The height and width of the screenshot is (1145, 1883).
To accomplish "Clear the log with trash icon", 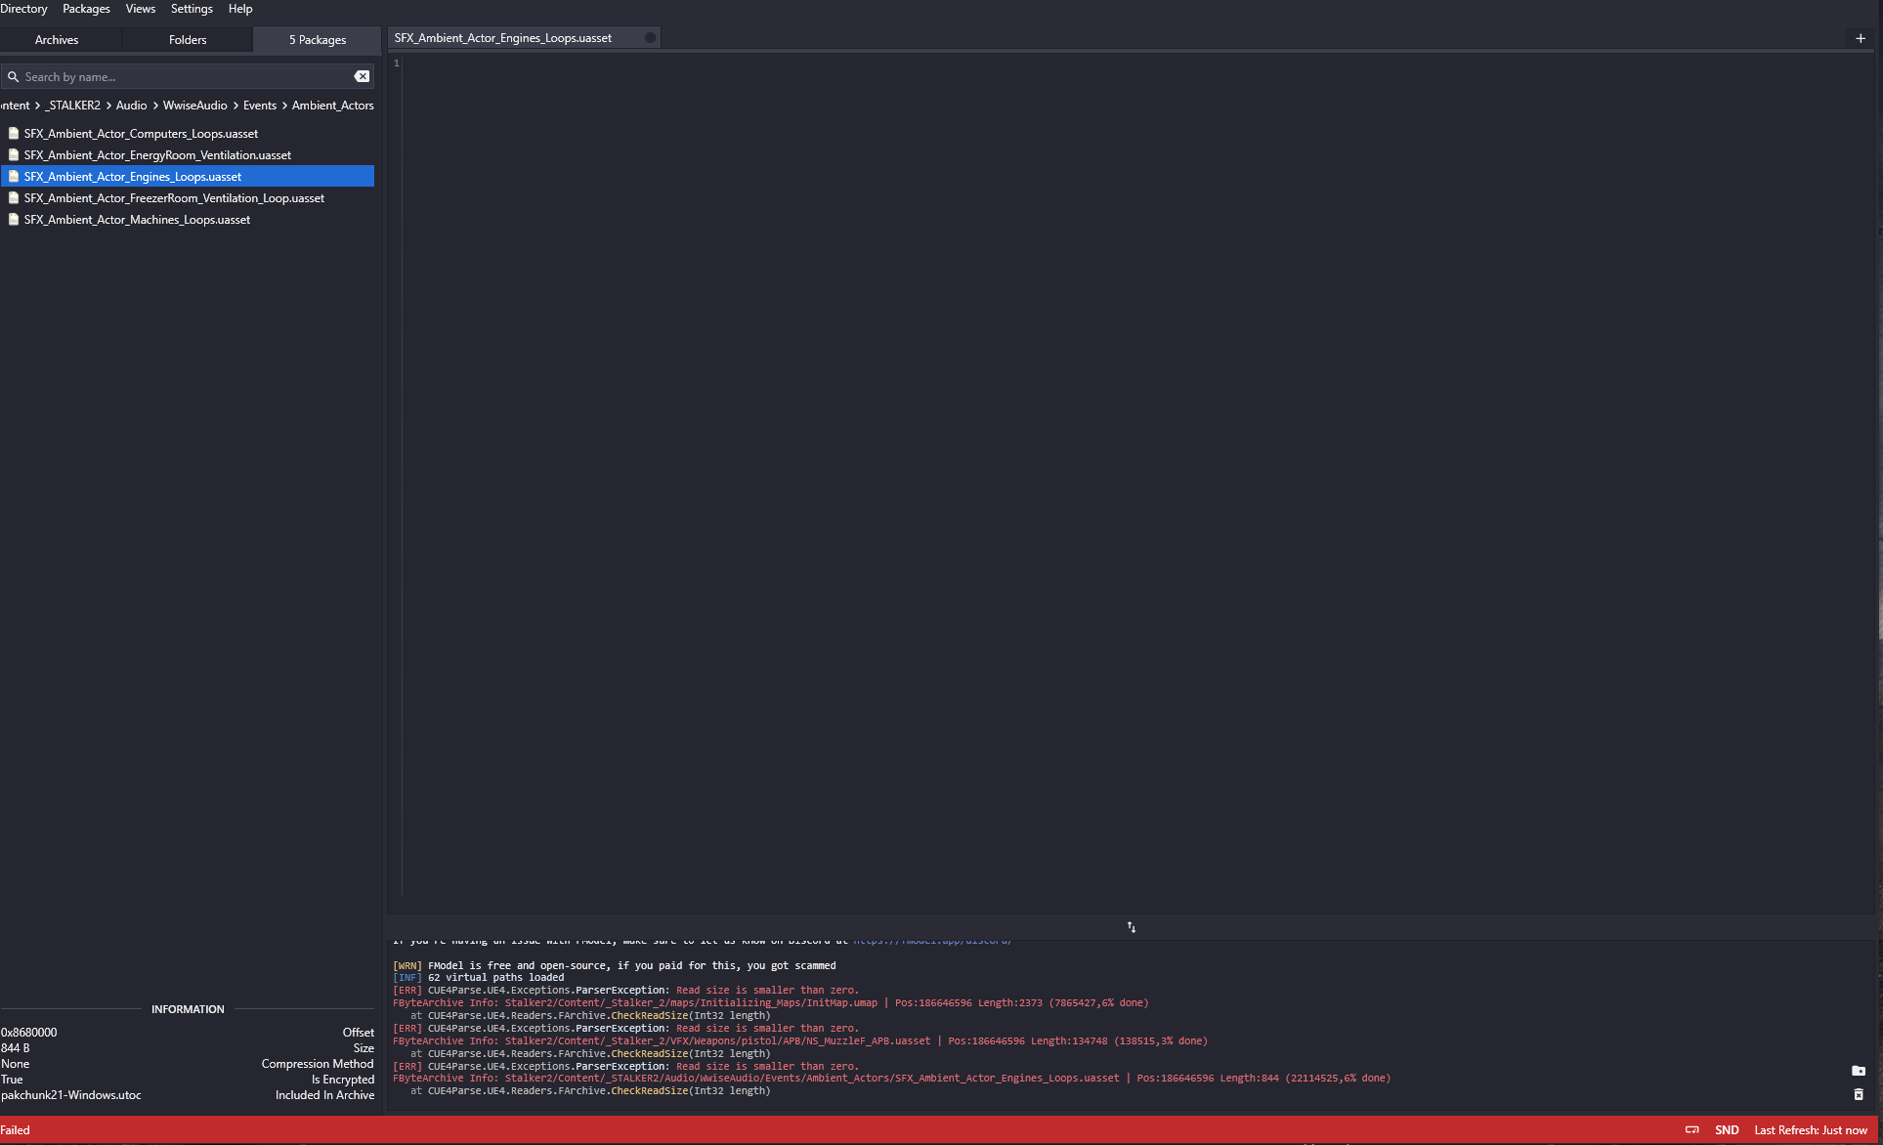I will [1858, 1094].
